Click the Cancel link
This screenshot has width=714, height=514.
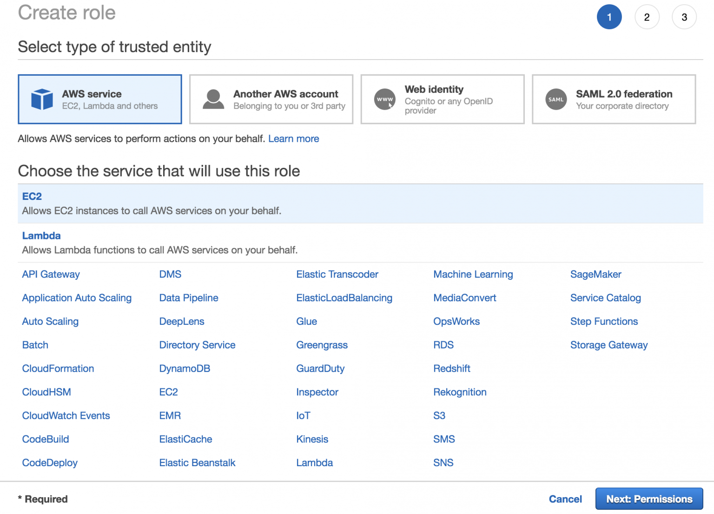pos(565,499)
